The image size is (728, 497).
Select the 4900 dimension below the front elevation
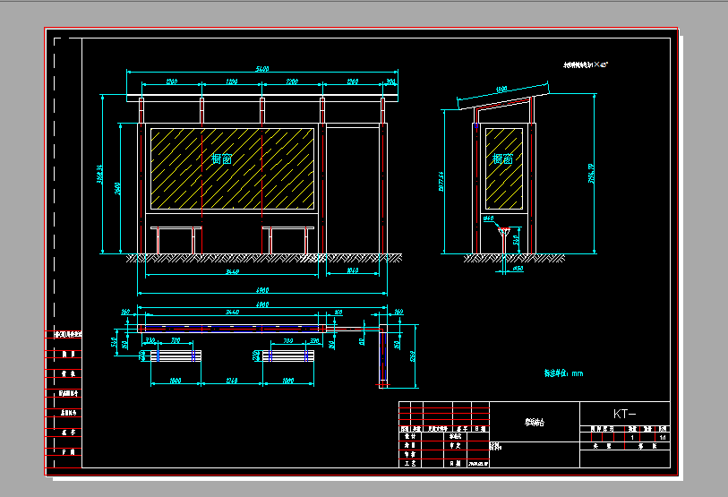262,290
